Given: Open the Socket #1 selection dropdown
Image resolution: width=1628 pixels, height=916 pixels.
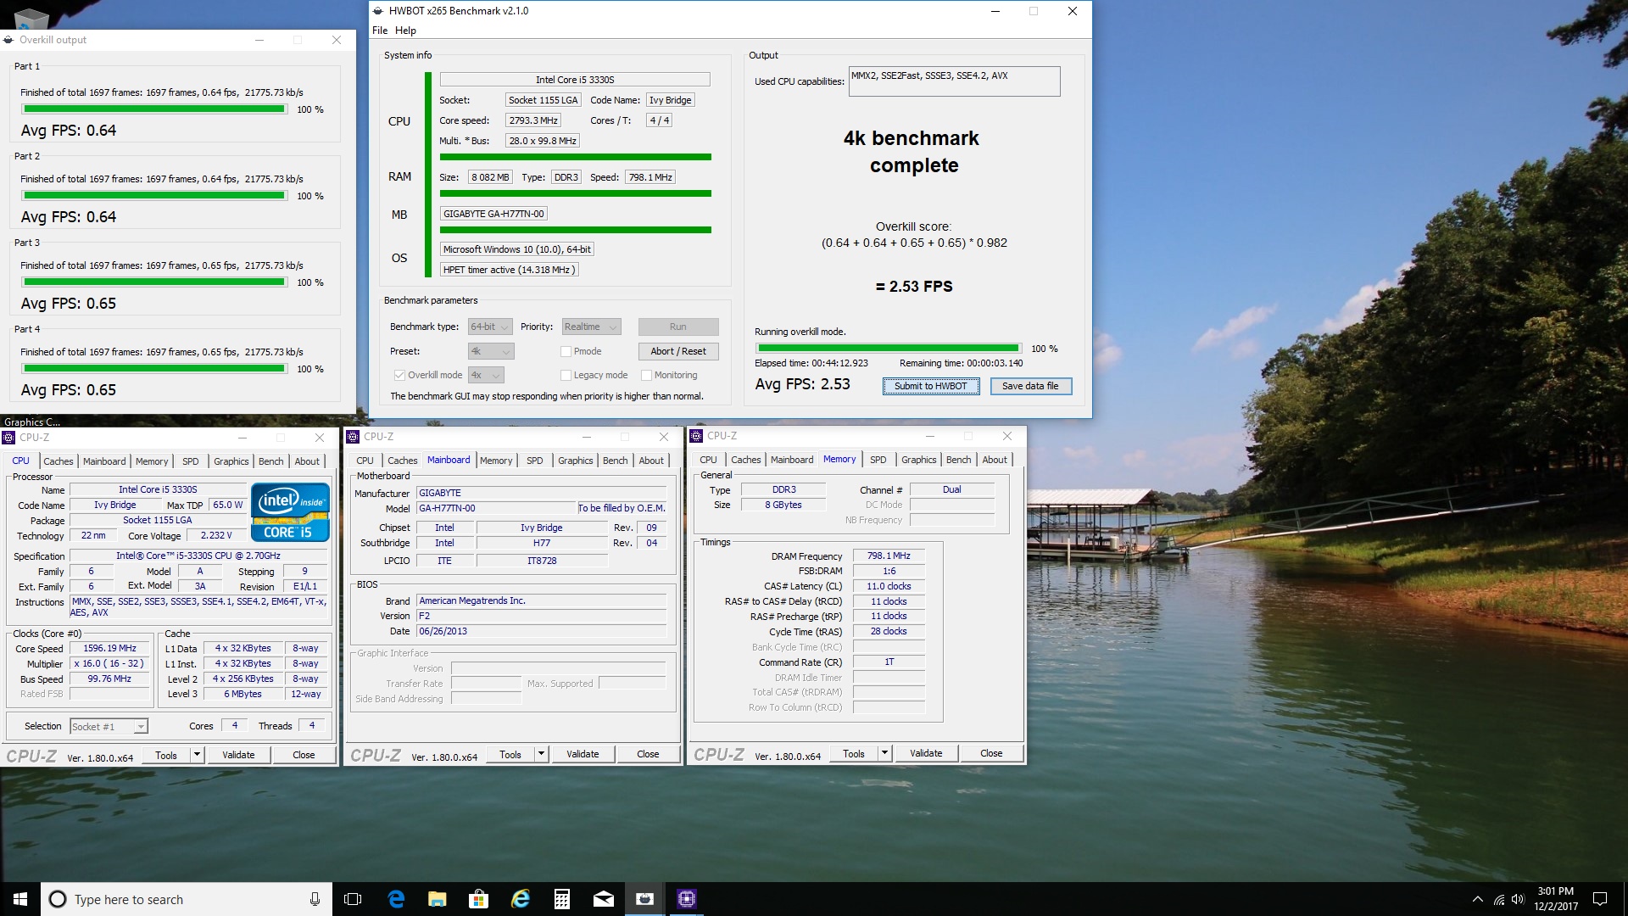Looking at the screenshot, I should pyautogui.click(x=109, y=727).
